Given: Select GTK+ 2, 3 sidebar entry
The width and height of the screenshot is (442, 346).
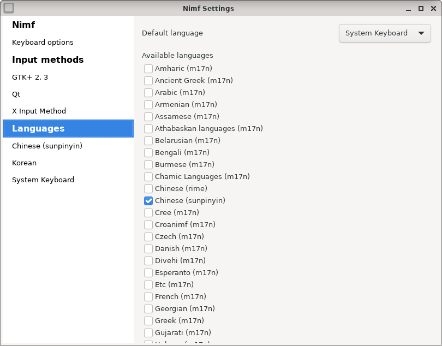Looking at the screenshot, I should (68, 77).
